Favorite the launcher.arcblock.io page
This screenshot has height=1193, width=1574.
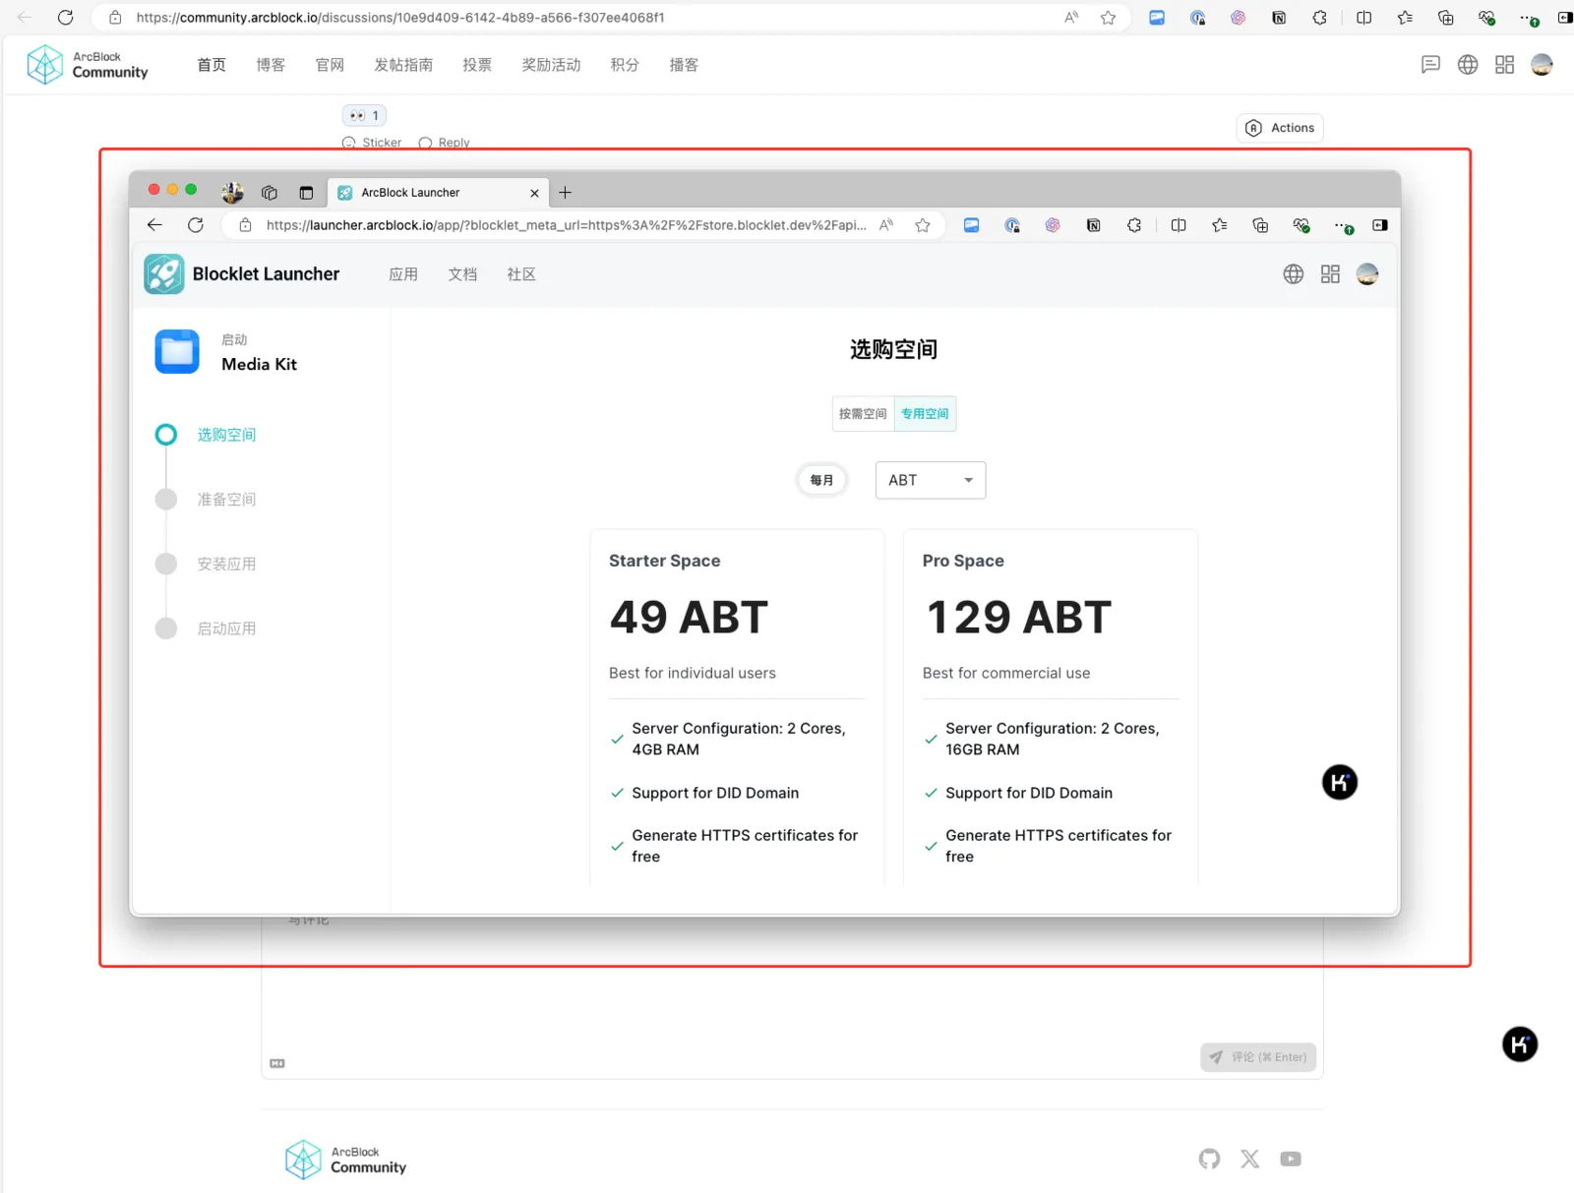(923, 225)
